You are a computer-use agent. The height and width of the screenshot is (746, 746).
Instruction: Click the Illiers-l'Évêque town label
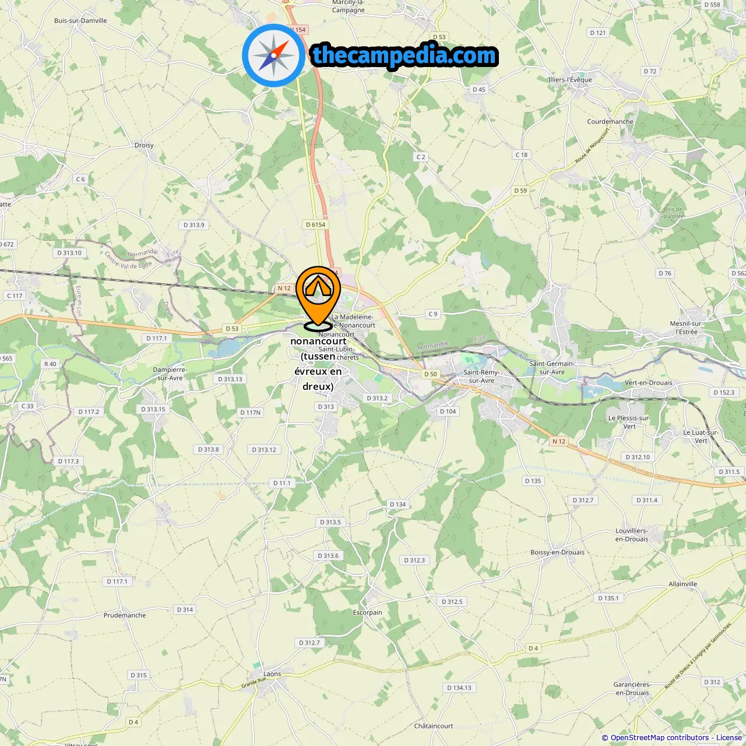pyautogui.click(x=570, y=80)
